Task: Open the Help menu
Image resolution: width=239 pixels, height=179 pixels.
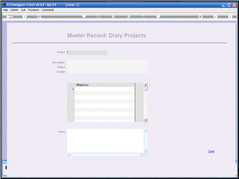Action: pos(5,10)
